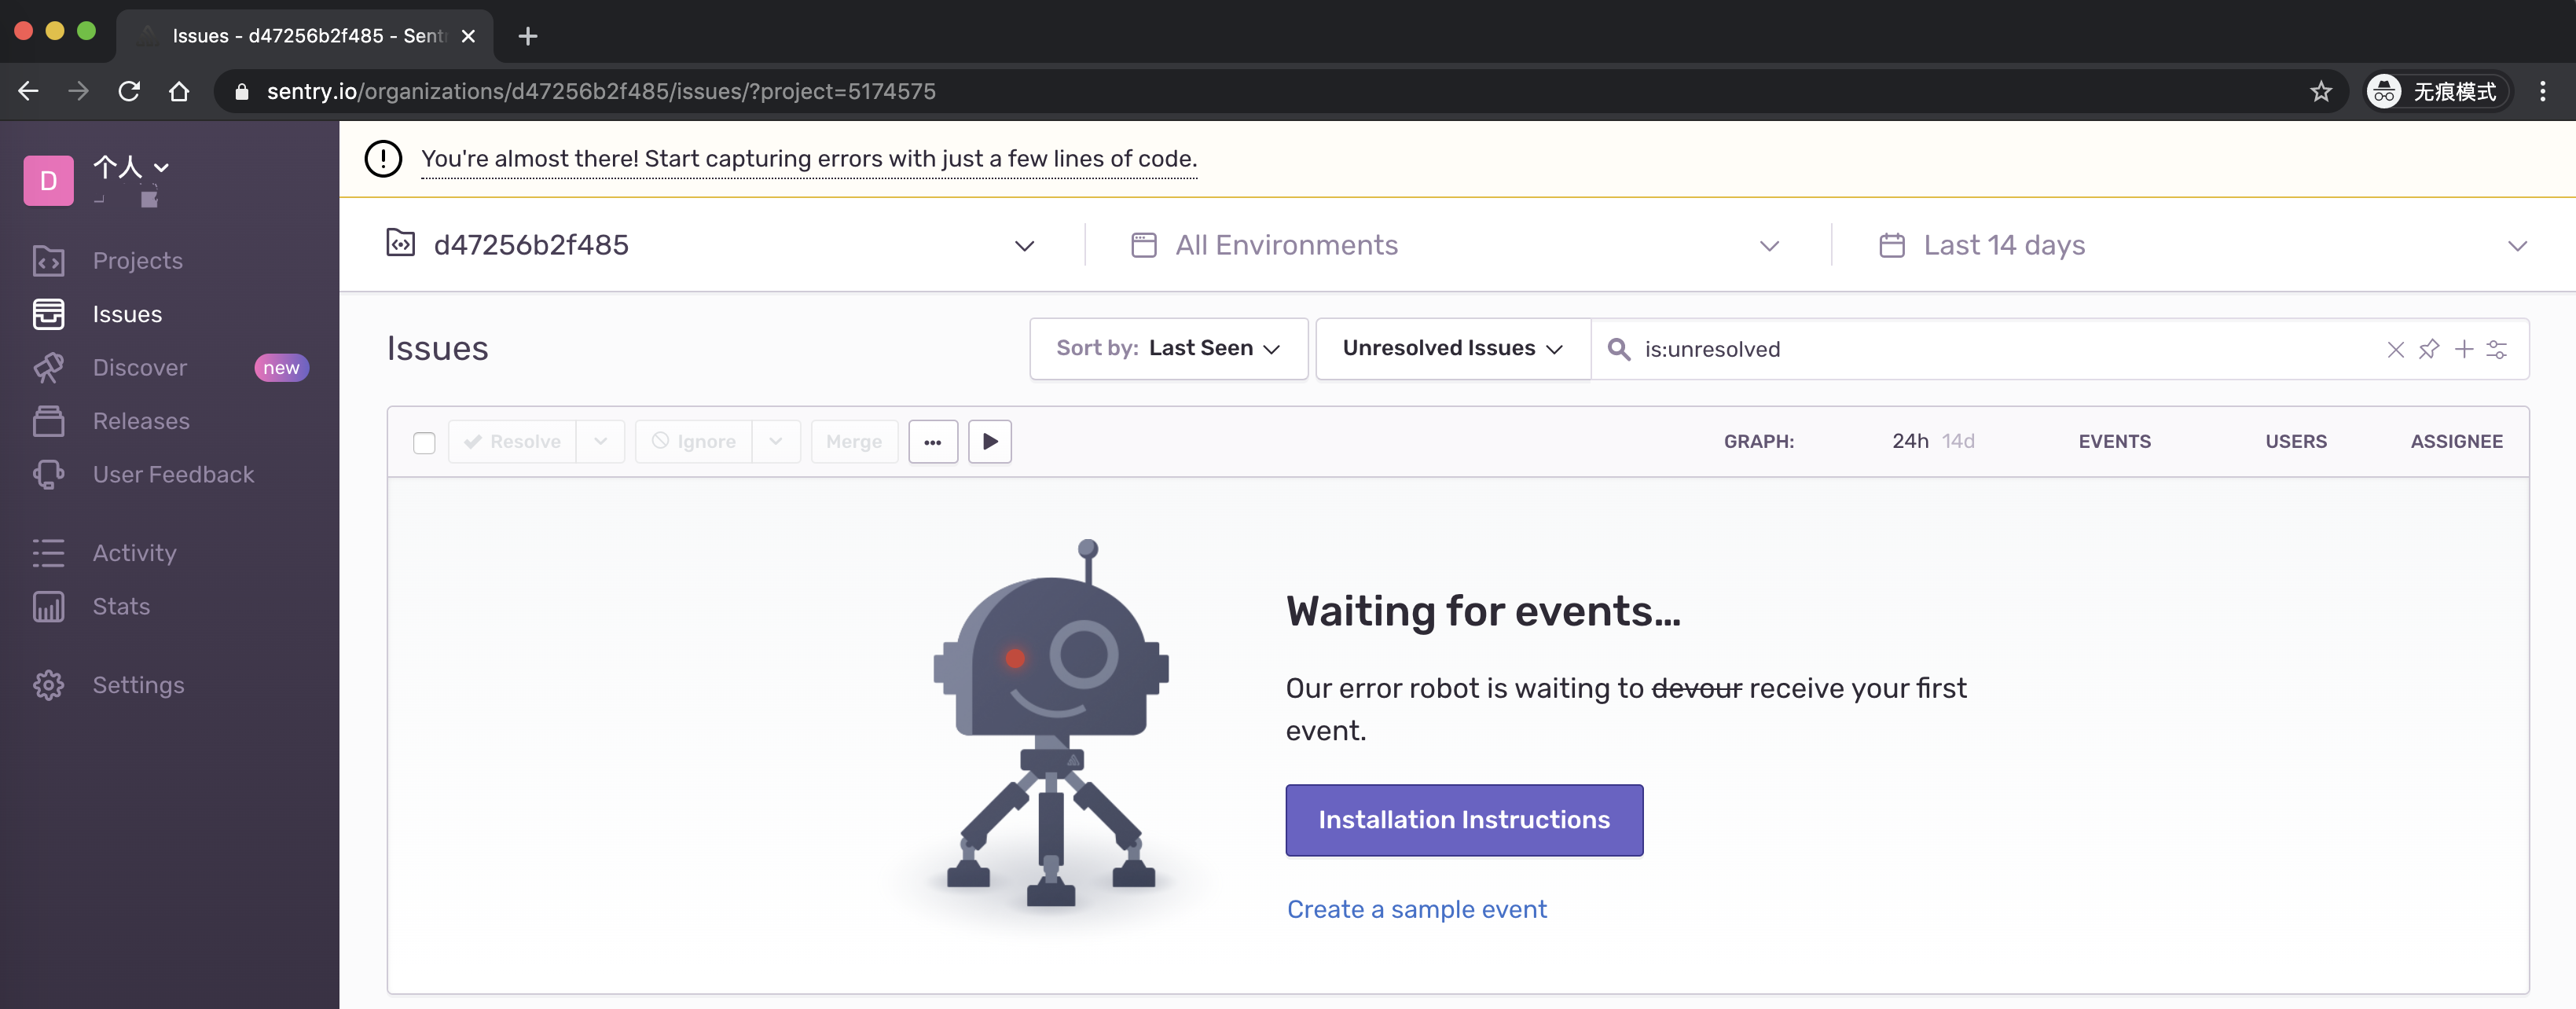Click the Stats sidebar icon

[48, 607]
